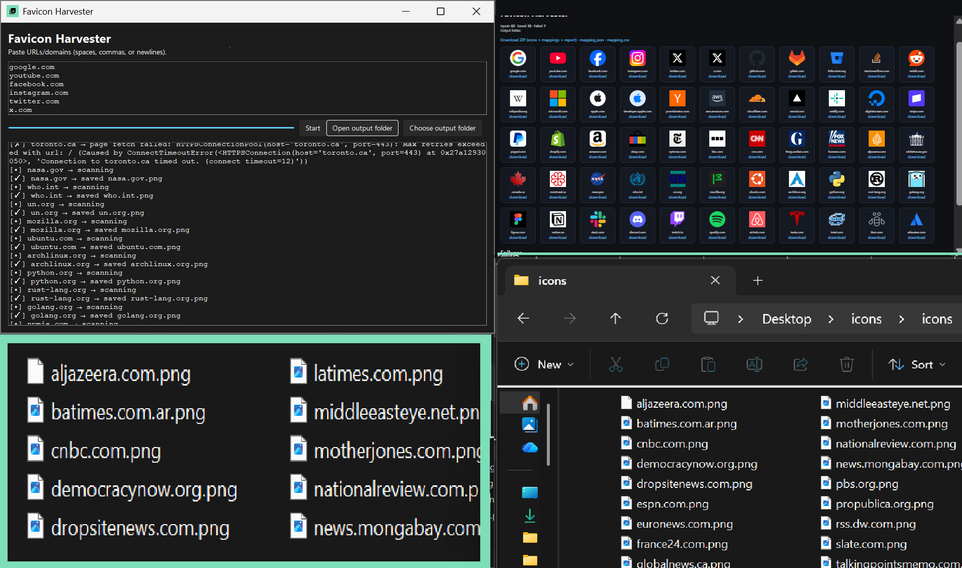Click the reddit.com favicon tile
The height and width of the screenshot is (568, 962).
917,64
